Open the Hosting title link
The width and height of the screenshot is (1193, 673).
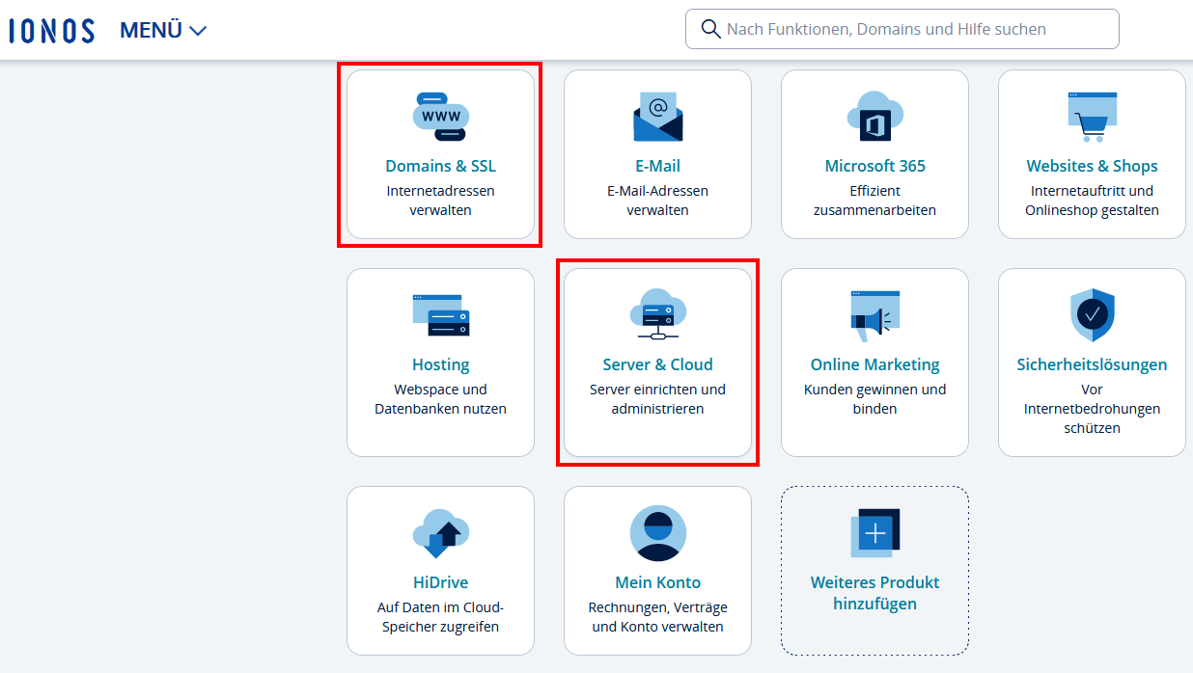tap(440, 364)
